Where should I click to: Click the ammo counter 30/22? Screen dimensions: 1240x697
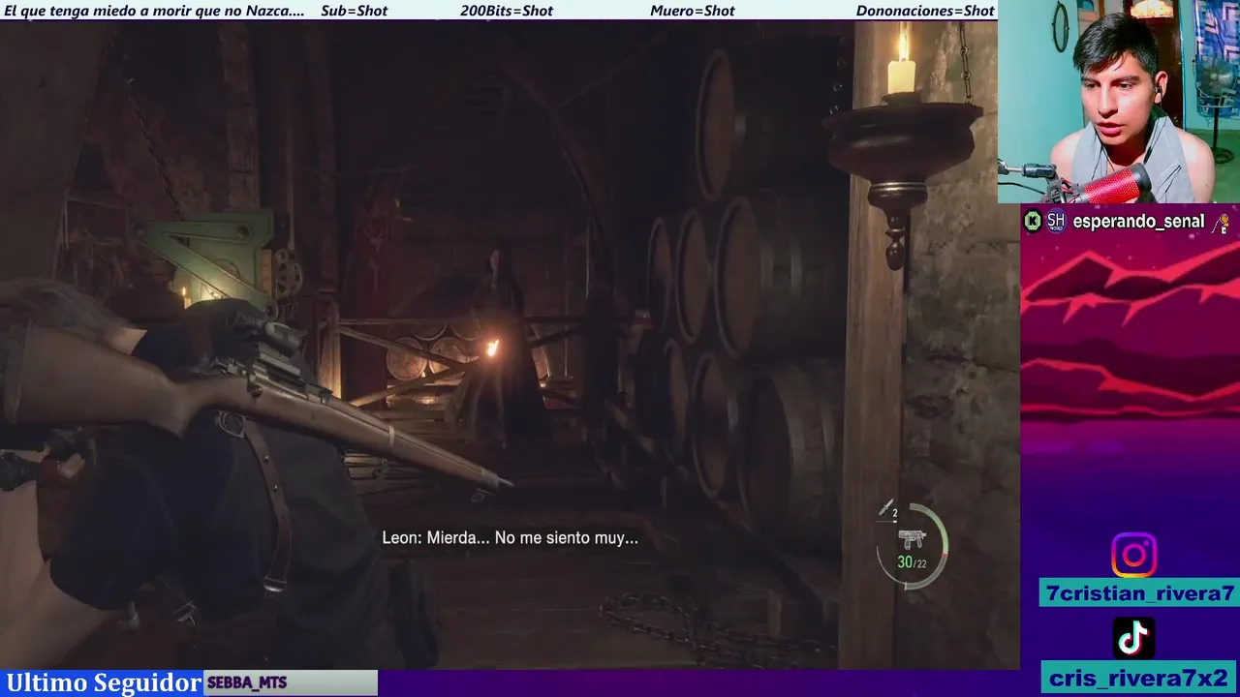[912, 562]
